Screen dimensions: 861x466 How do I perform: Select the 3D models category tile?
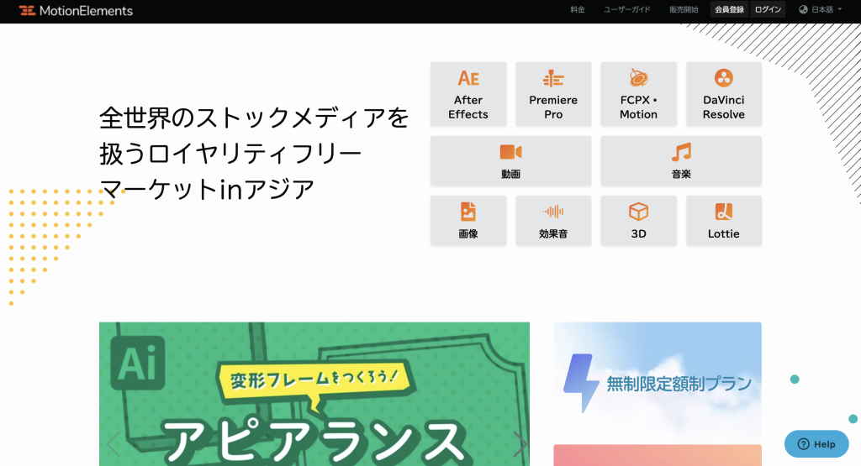[x=638, y=221]
